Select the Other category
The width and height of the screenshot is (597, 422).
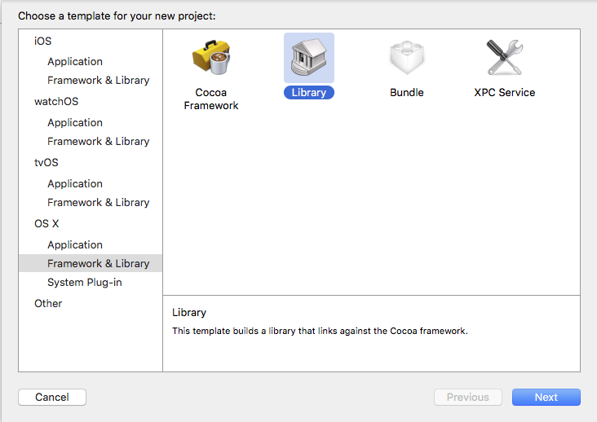tap(48, 303)
